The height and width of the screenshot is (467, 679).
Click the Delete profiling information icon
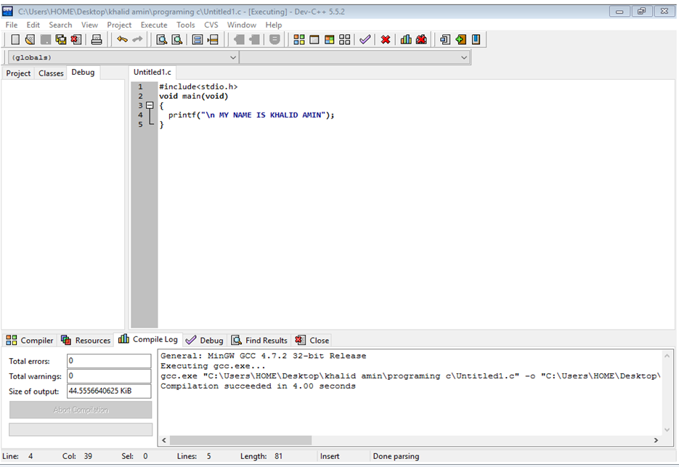(x=421, y=40)
